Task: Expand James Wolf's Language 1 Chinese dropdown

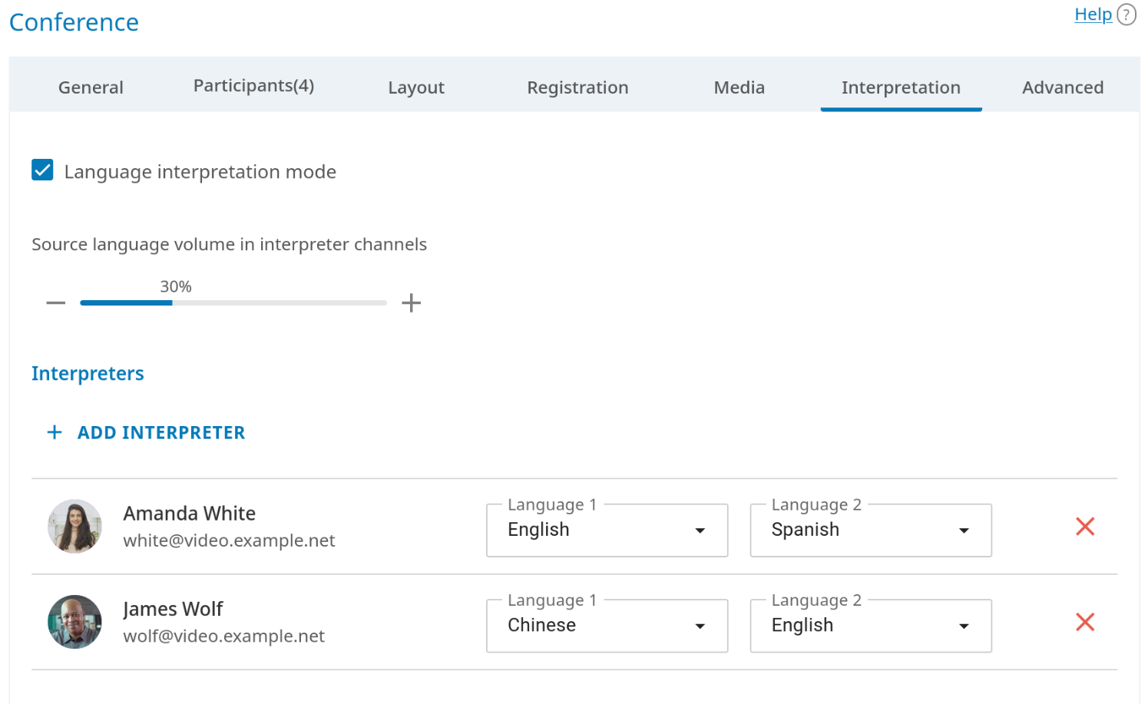Action: coord(607,626)
